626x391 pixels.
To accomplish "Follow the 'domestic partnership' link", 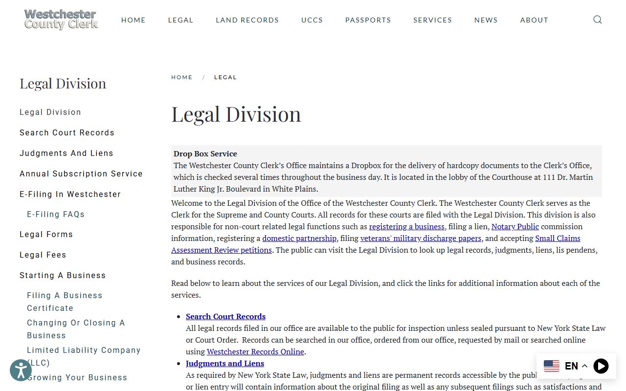I will pyautogui.click(x=299, y=238).
